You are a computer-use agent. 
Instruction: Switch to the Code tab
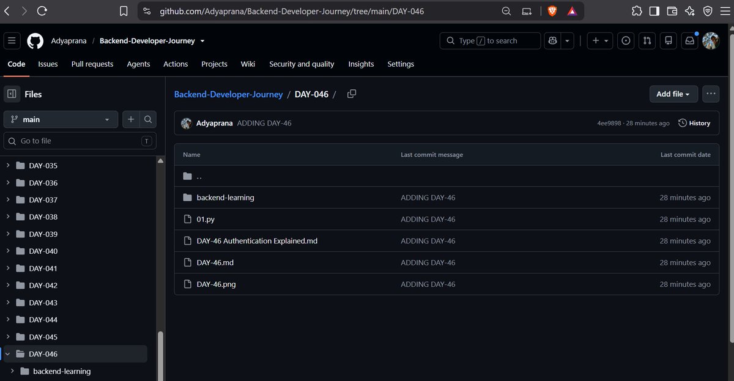pos(17,64)
